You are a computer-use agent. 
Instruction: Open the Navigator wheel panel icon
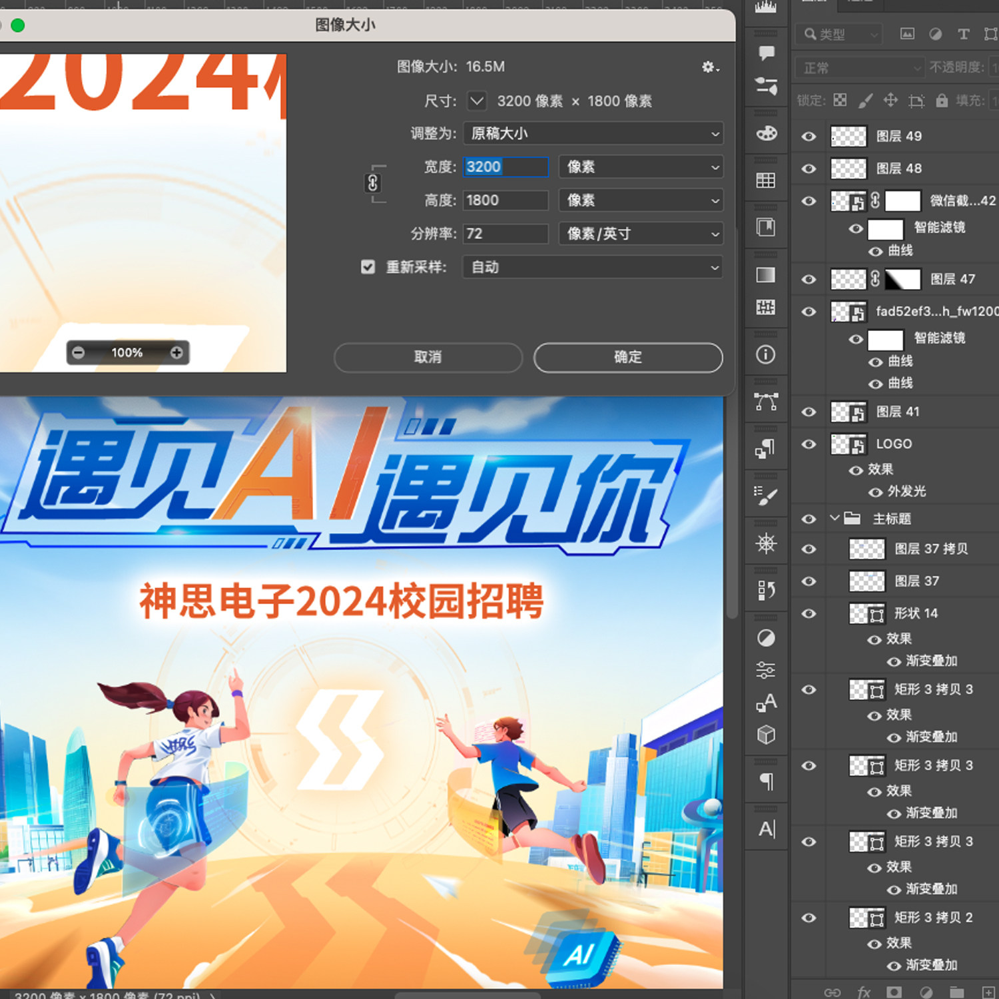(x=766, y=543)
